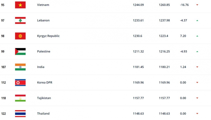Image resolution: width=211 pixels, height=120 pixels.
Task: Click the Lebanon flag icon
Action: pos(20,20)
